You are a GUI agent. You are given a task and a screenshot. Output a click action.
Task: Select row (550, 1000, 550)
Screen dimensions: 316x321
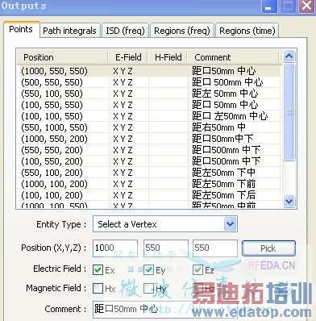[x=149, y=127]
